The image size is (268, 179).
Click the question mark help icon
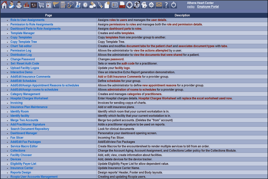[166, 5]
